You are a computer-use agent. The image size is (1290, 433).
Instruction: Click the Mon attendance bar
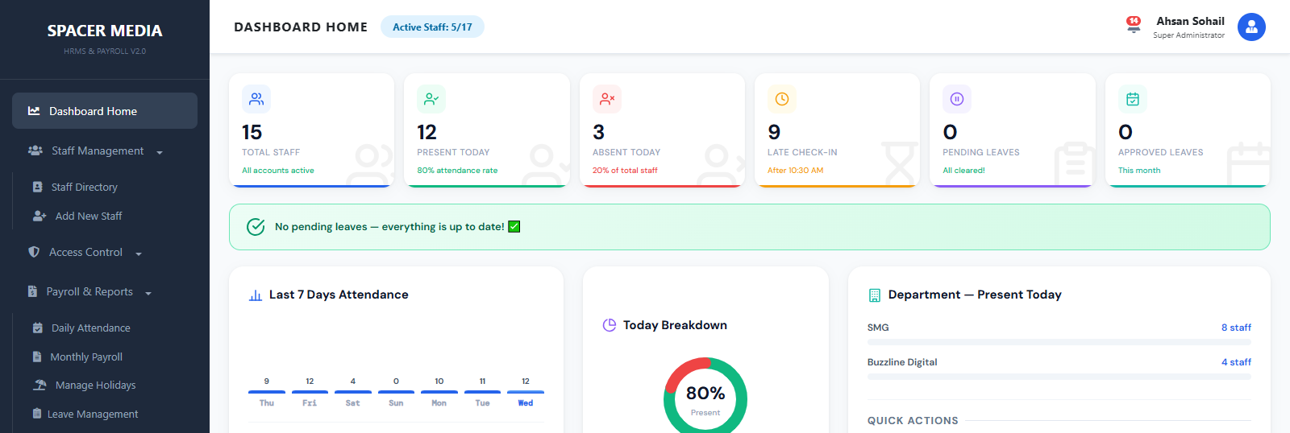tap(439, 392)
